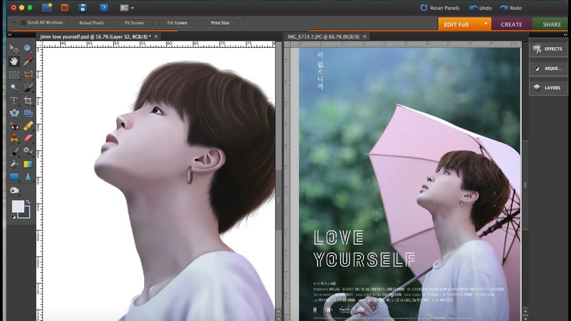Select the Spot Healing bandage tool
This screenshot has width=571, height=321.
pyautogui.click(x=28, y=126)
